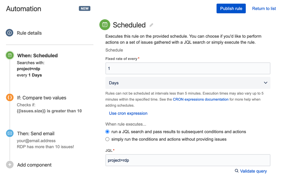281x178 pixels.
Task: Click Use cron expression link
Action: click(x=128, y=113)
